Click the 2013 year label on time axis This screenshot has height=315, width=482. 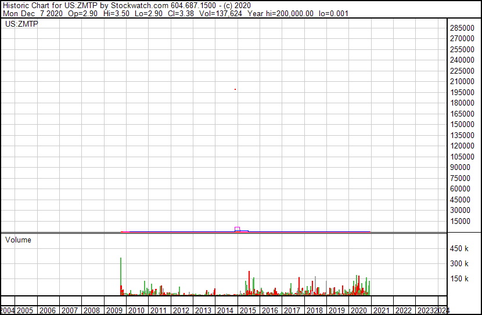tap(203, 310)
